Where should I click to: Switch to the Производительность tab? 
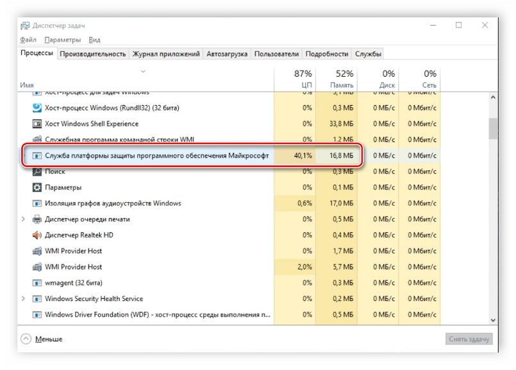pyautogui.click(x=93, y=54)
